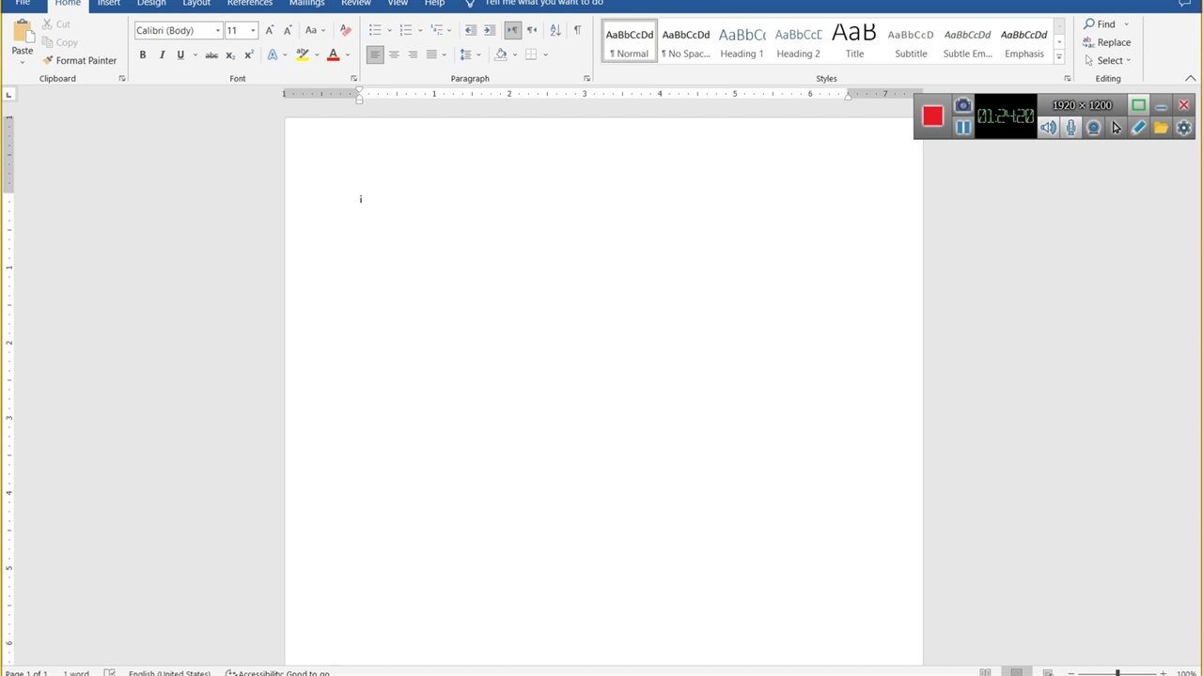Take a screenshot with recorder camera icon
Screen dimensions: 1203x676
[962, 105]
